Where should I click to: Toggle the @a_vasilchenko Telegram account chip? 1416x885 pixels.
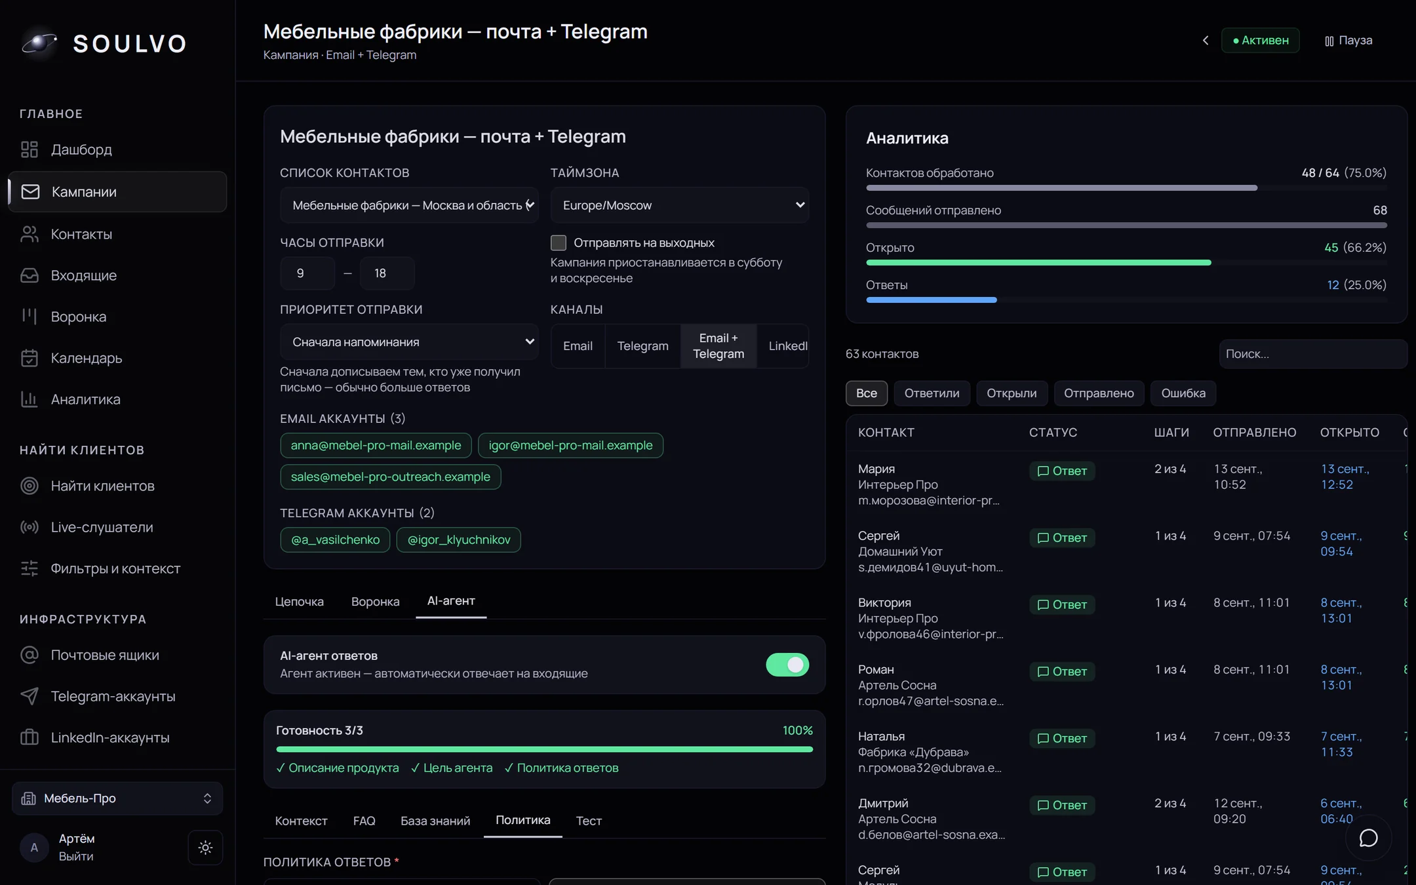coord(336,540)
